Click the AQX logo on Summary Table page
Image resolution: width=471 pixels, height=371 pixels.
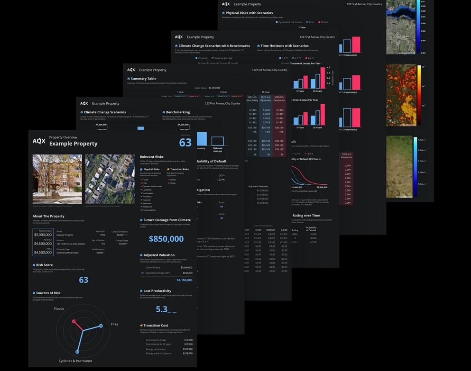click(x=131, y=70)
